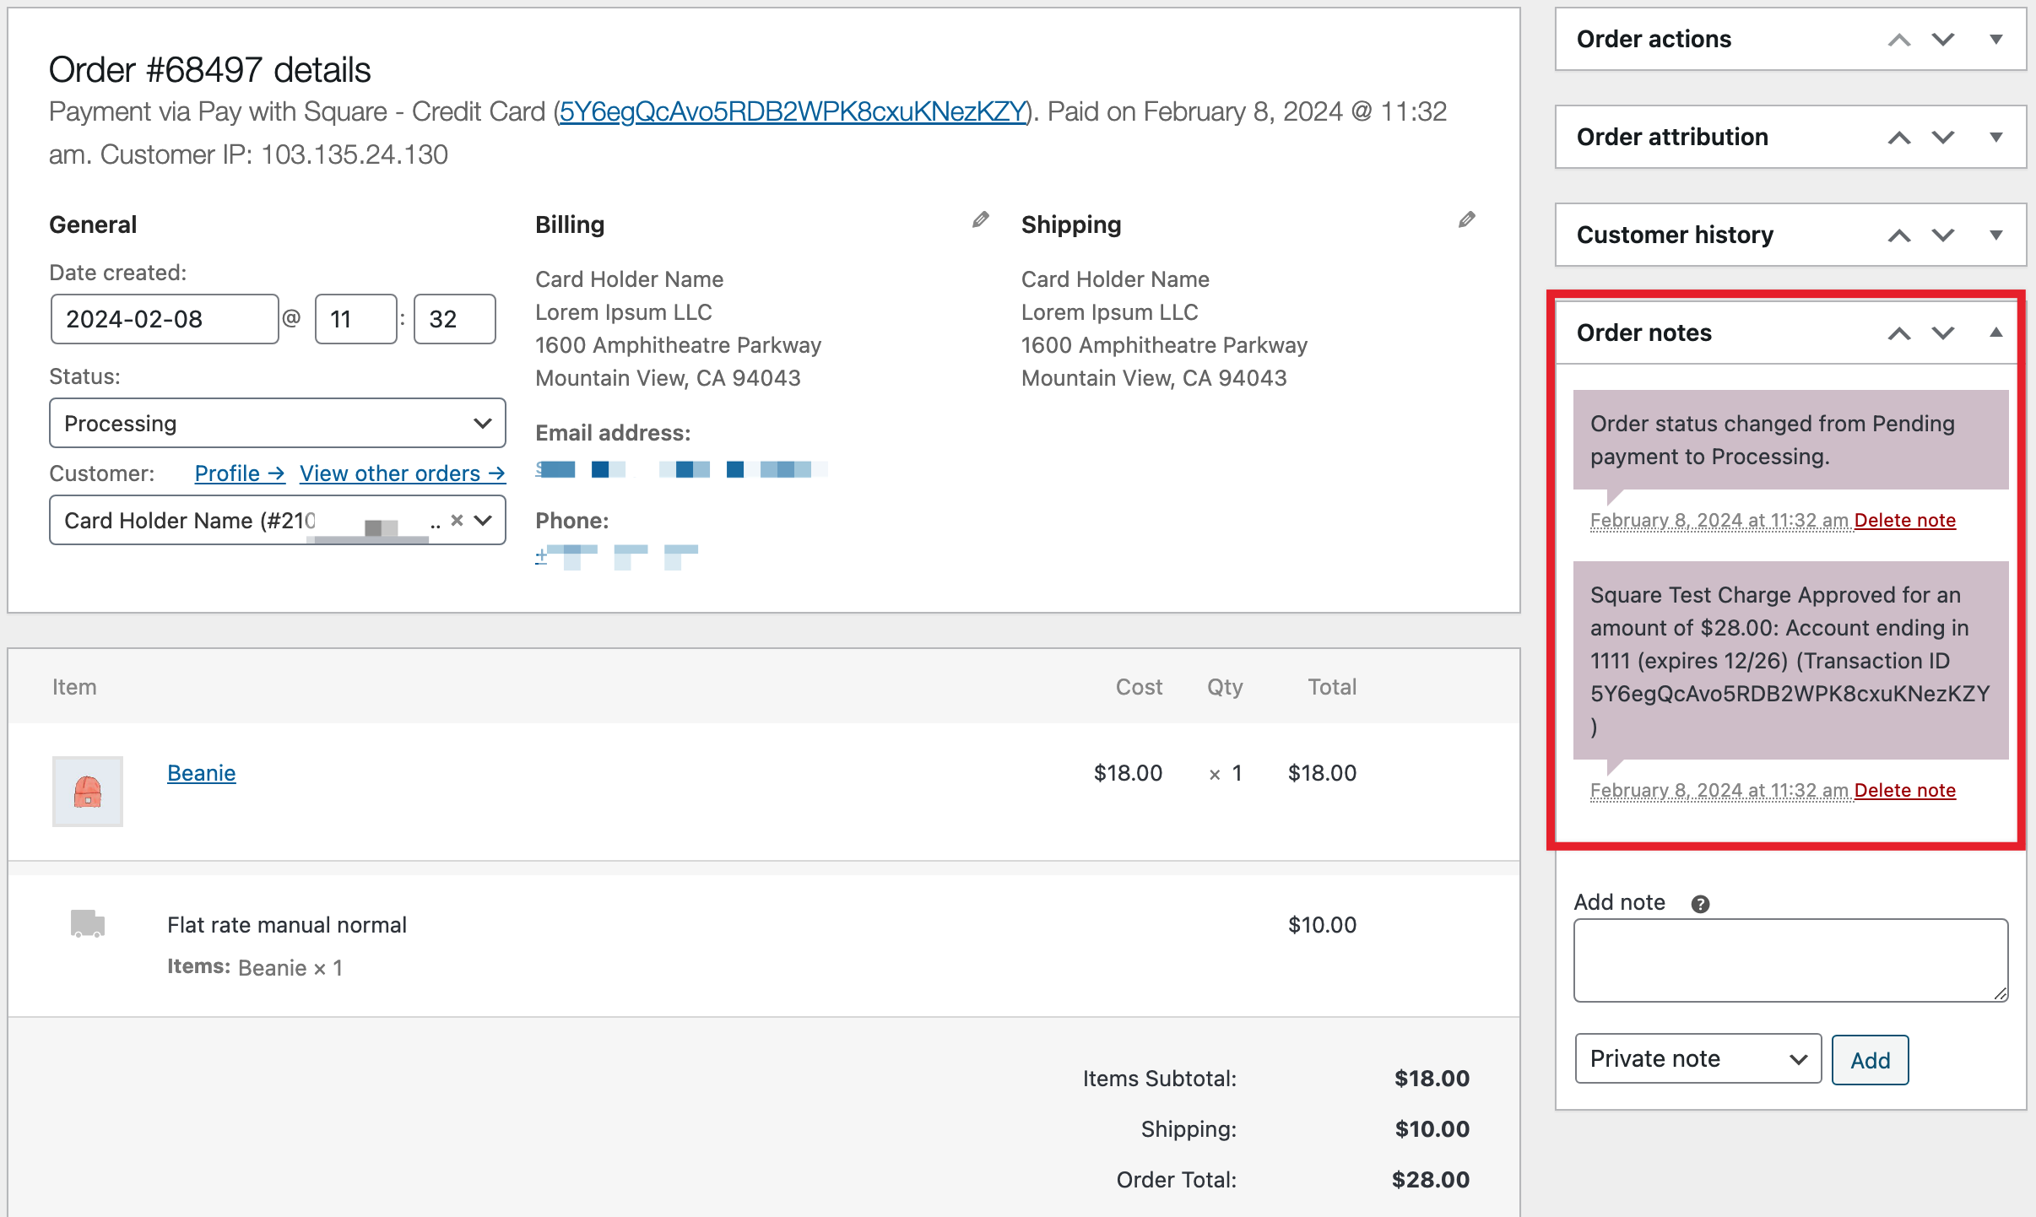Click the Beanie product thumbnail
The image size is (2036, 1217).
pos(88,791)
